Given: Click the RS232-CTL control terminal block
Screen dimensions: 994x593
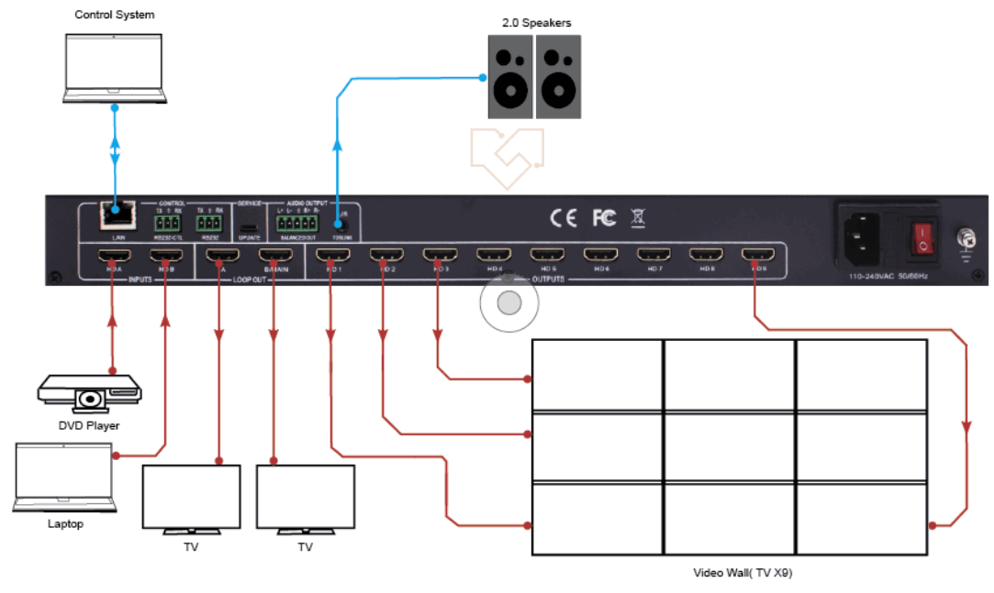Looking at the screenshot, I should [x=168, y=223].
